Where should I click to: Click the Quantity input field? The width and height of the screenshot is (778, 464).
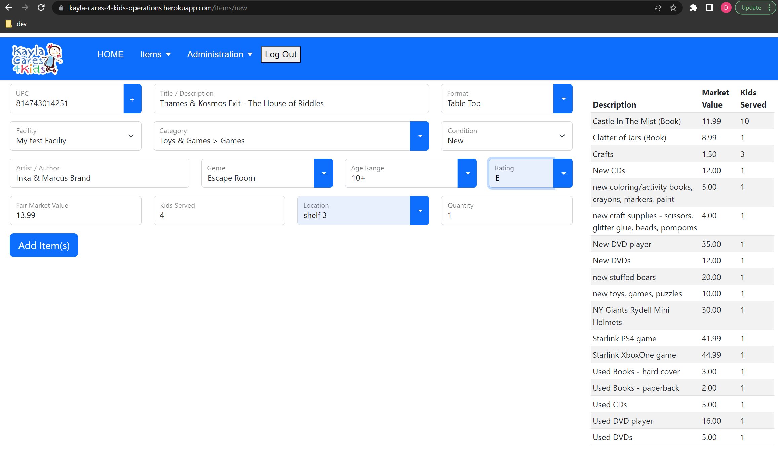point(507,211)
